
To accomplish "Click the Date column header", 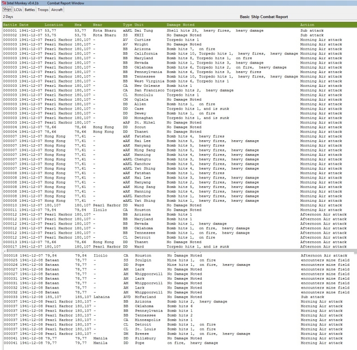I will click(24, 25).
